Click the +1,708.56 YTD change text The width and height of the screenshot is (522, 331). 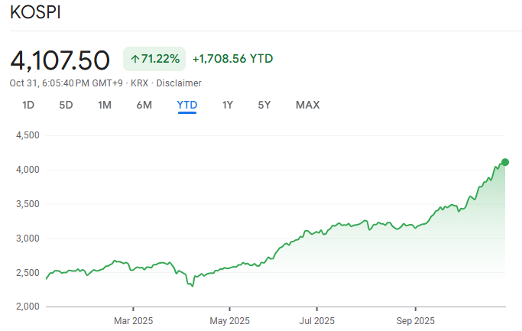point(232,59)
